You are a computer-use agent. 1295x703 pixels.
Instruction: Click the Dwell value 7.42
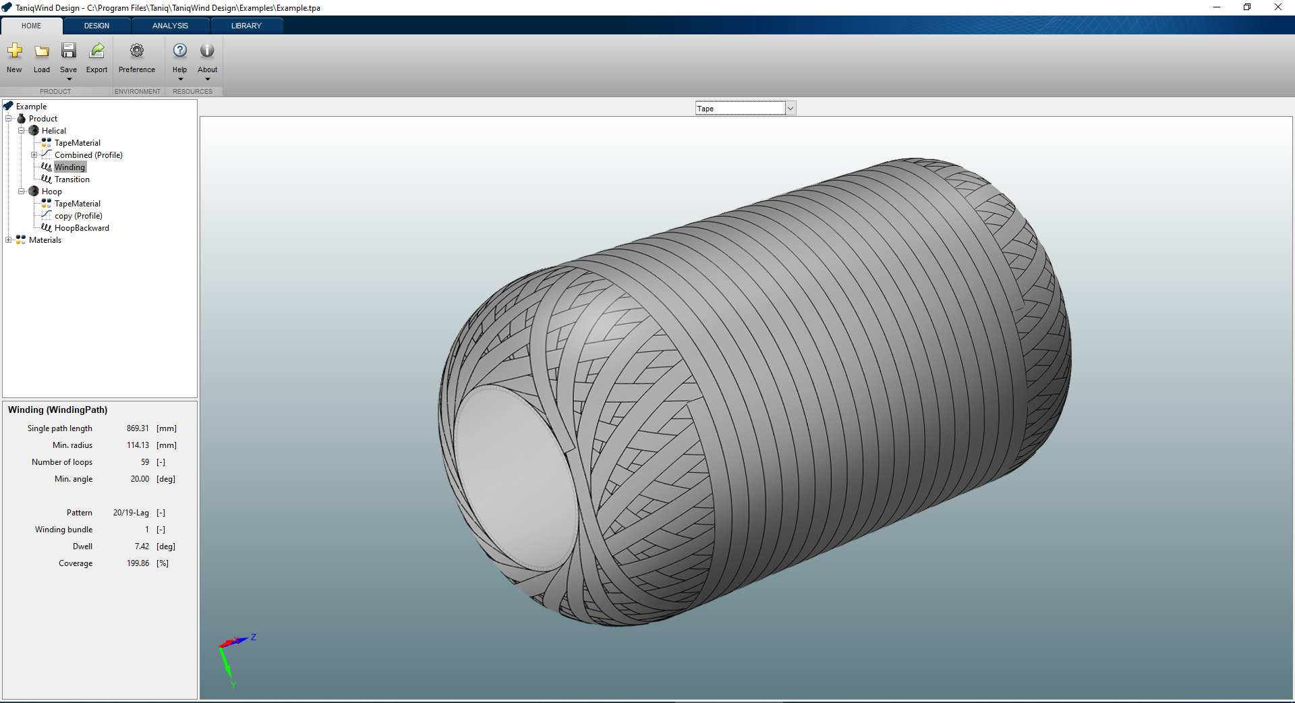tap(142, 546)
